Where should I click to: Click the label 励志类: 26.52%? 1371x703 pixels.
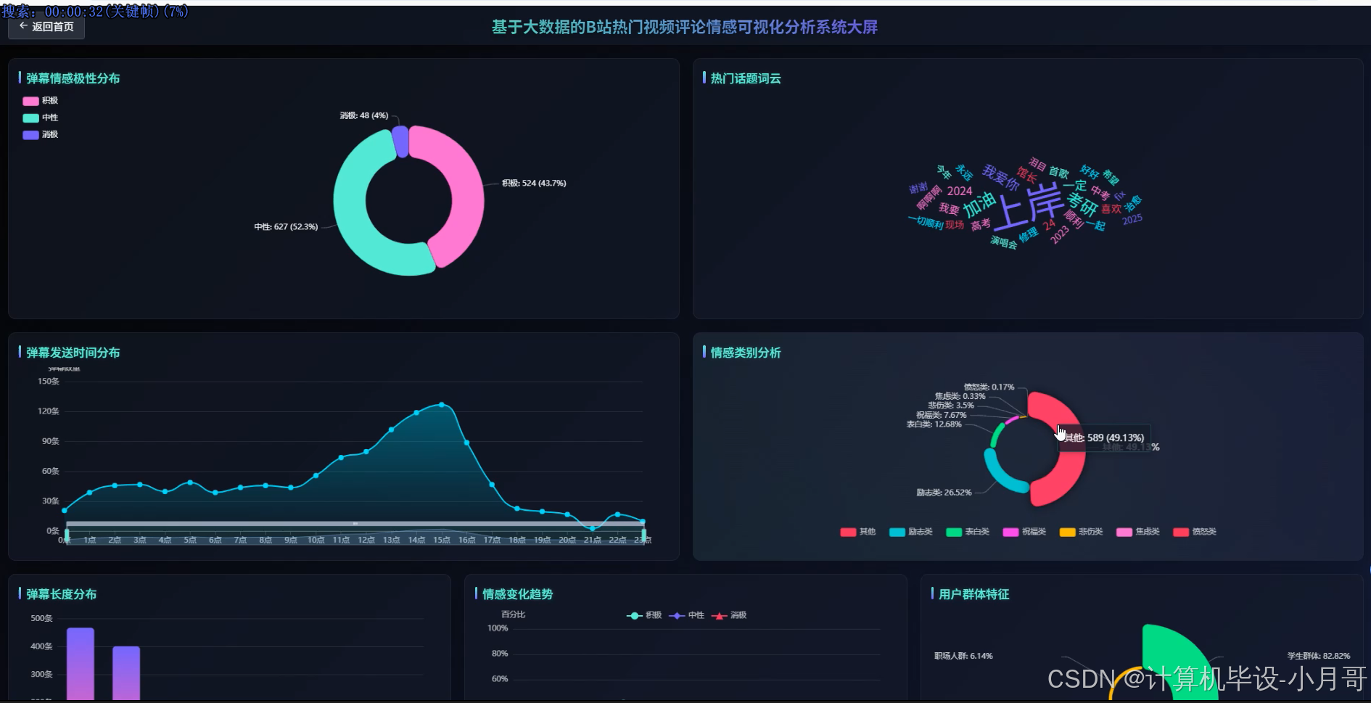(944, 493)
